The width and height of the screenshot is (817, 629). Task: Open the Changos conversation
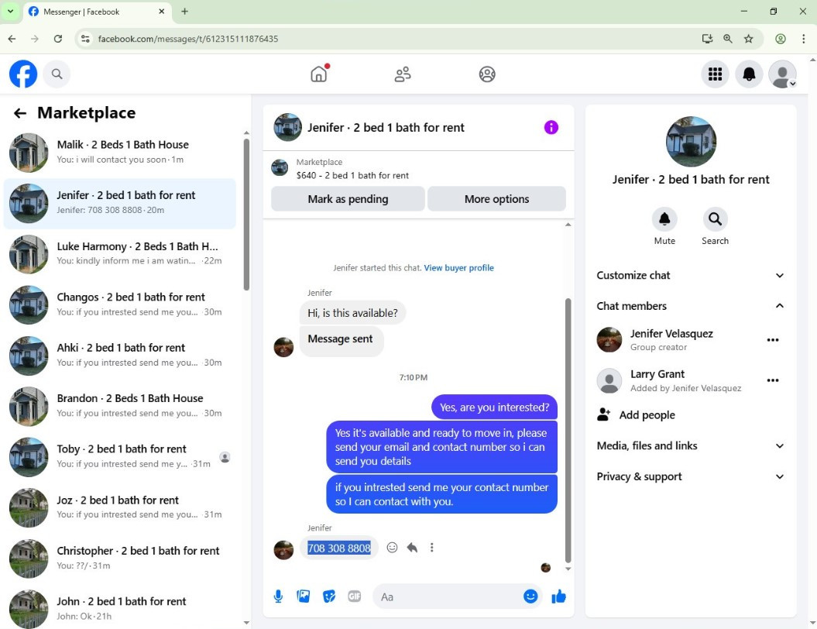click(x=120, y=304)
